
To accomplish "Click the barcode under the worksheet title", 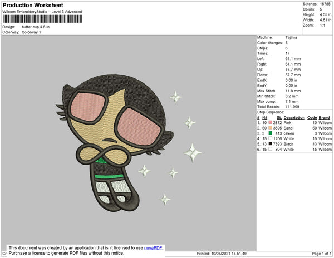I will pos(43,19).
